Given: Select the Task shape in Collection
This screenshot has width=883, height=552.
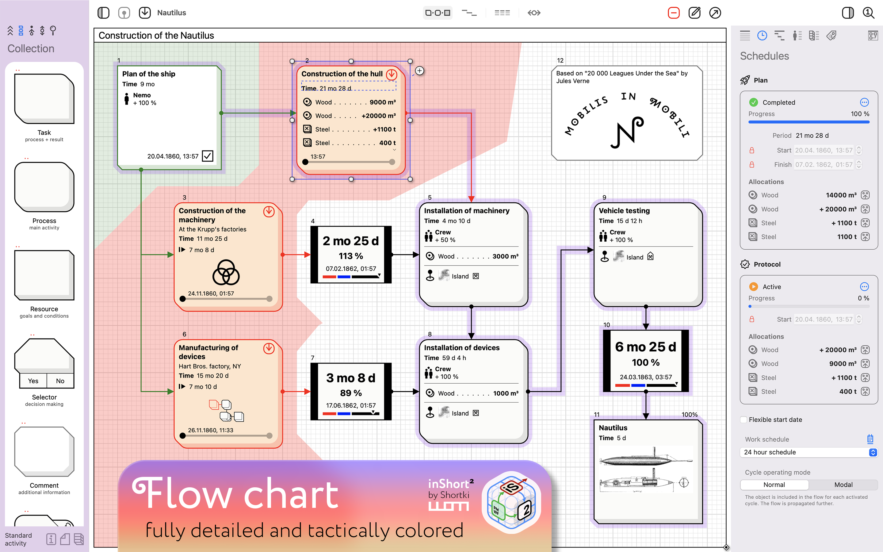Looking at the screenshot, I should point(44,99).
